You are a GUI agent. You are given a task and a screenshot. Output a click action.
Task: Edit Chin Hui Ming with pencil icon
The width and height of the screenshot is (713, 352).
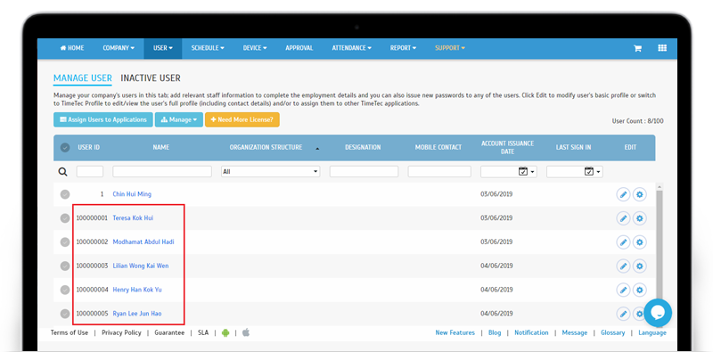(623, 194)
